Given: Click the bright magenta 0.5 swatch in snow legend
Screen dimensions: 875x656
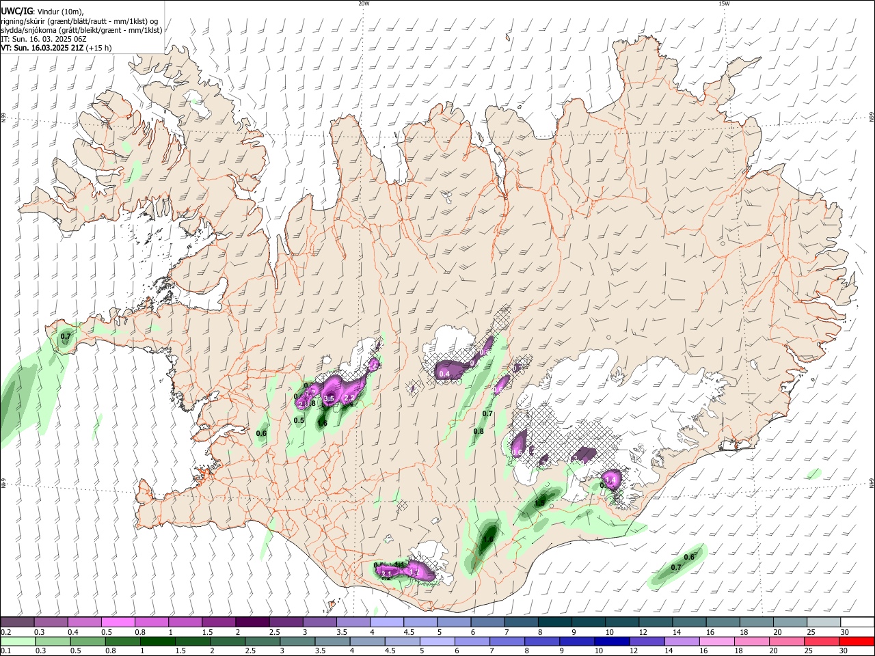Looking at the screenshot, I should point(118,623).
